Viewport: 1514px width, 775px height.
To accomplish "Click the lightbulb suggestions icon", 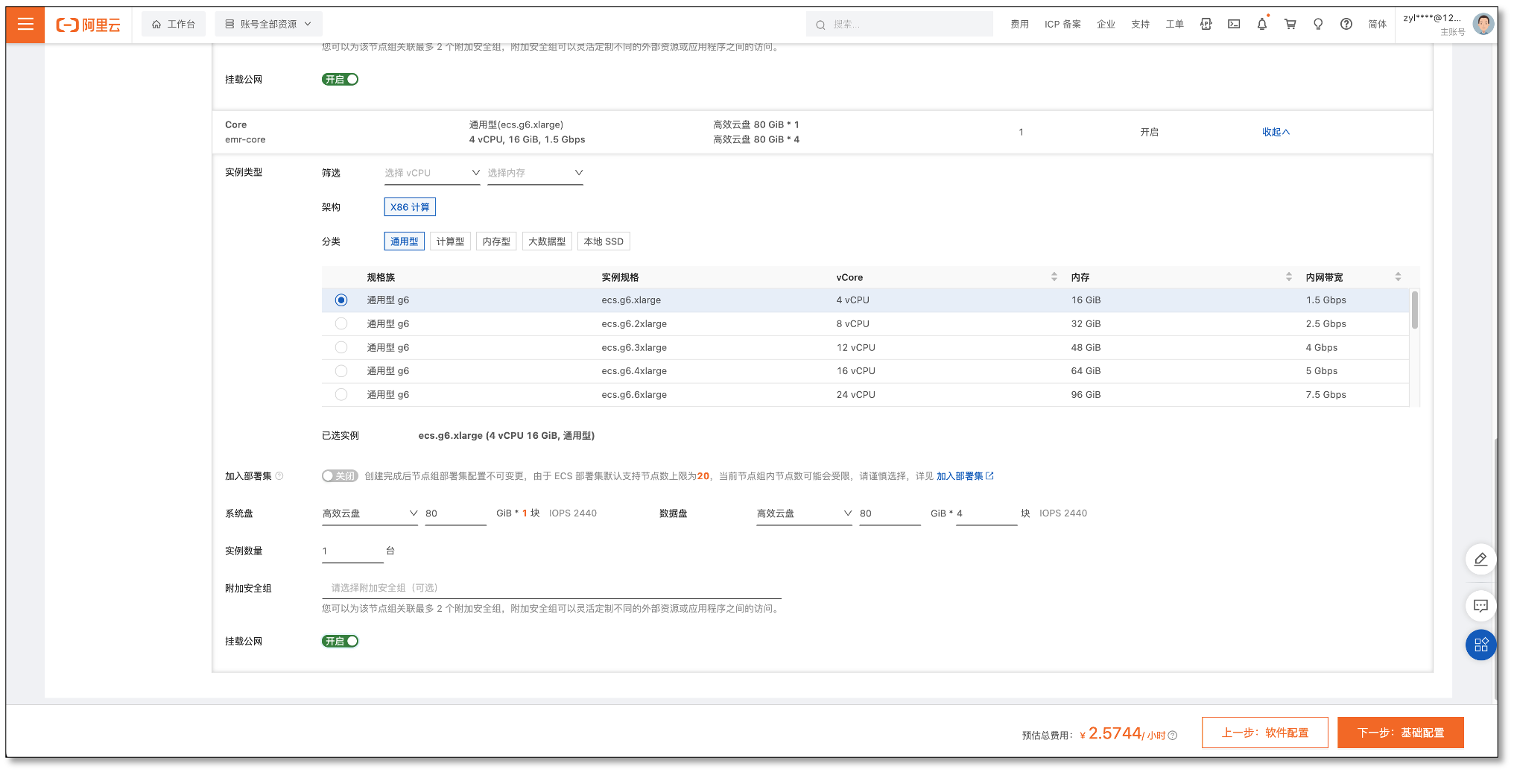I will point(1318,24).
